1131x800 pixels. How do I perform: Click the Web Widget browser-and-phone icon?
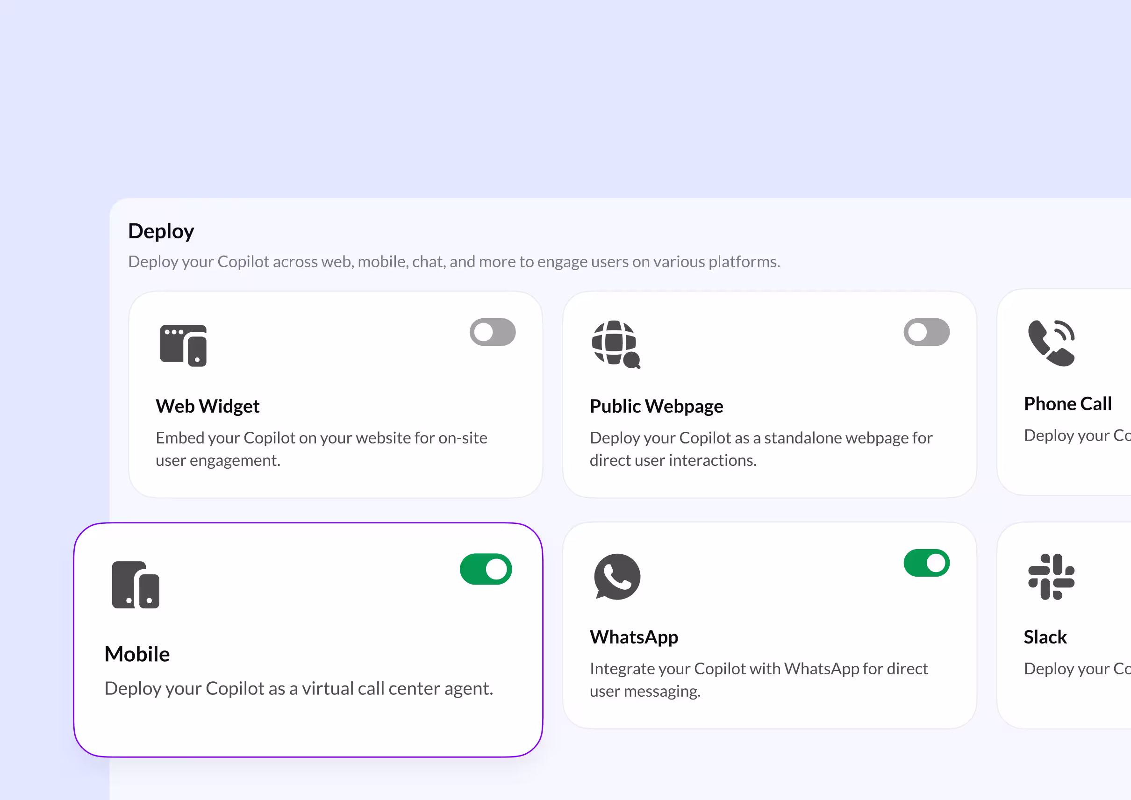(x=183, y=345)
